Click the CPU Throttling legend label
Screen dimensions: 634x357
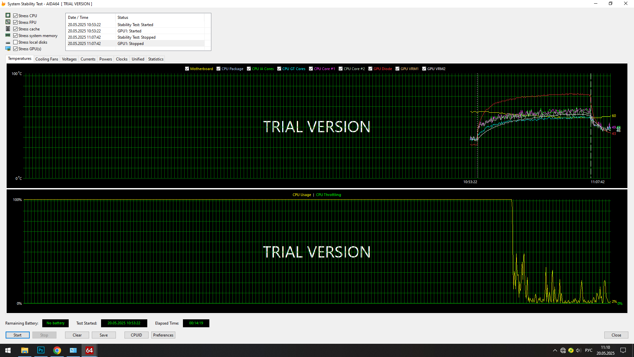329,195
